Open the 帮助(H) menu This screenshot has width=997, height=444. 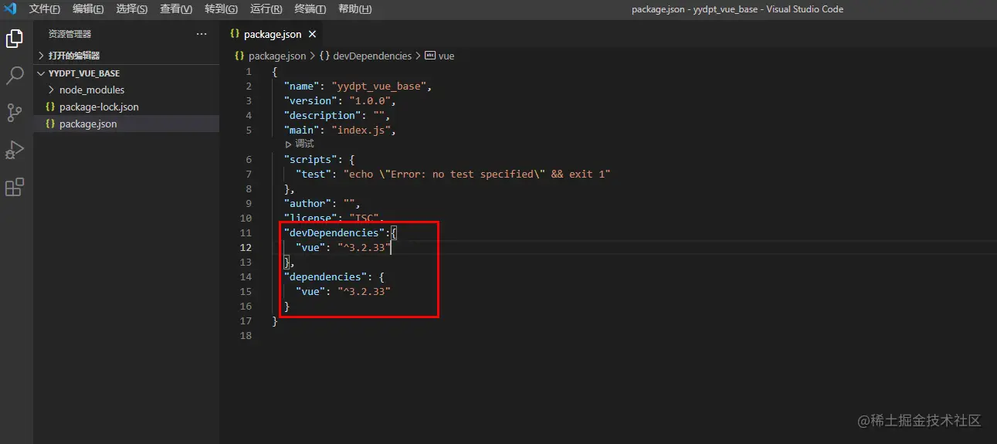(x=354, y=9)
